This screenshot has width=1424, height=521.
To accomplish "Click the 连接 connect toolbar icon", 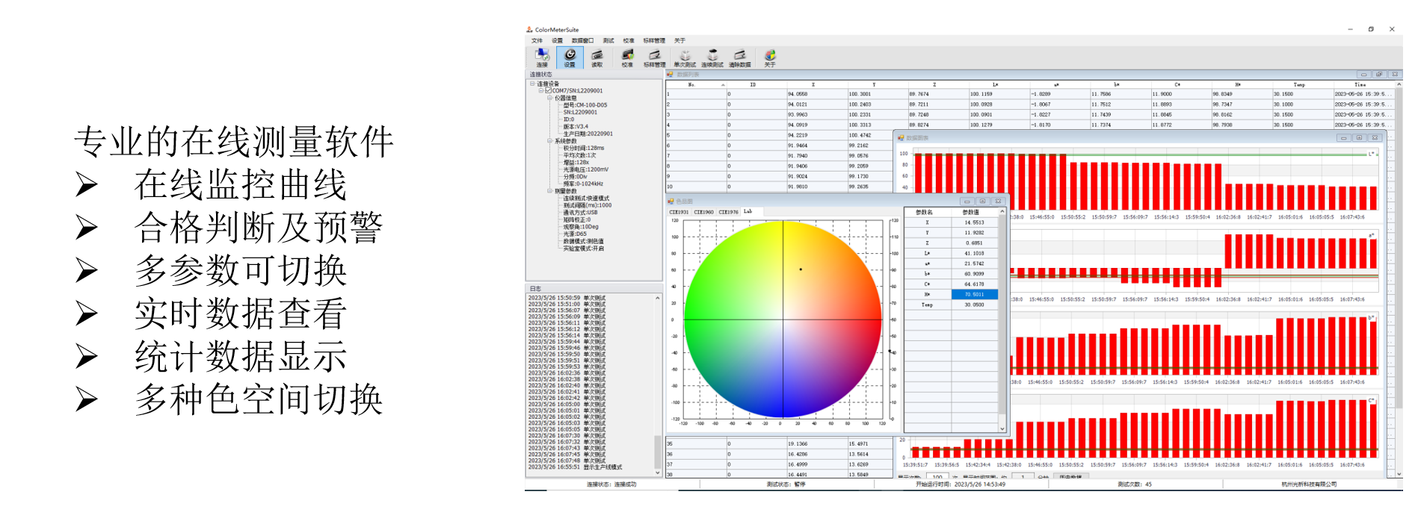I will click(542, 57).
